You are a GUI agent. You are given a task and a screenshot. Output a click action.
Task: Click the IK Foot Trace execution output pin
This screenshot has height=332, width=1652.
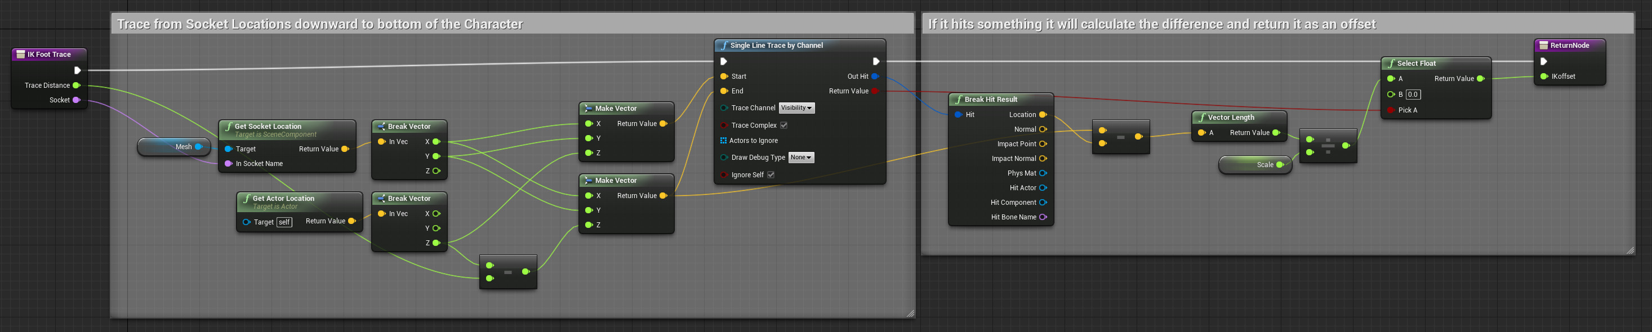[x=77, y=70]
